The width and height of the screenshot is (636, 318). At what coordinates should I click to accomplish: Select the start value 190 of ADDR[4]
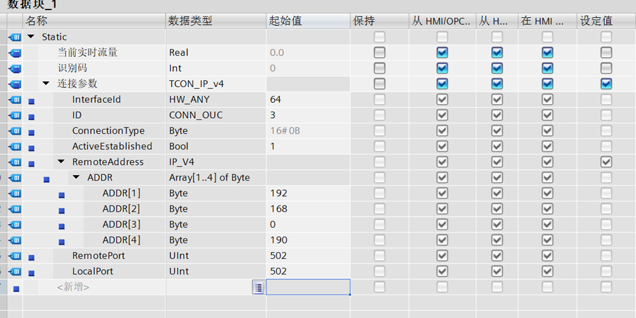pos(279,240)
